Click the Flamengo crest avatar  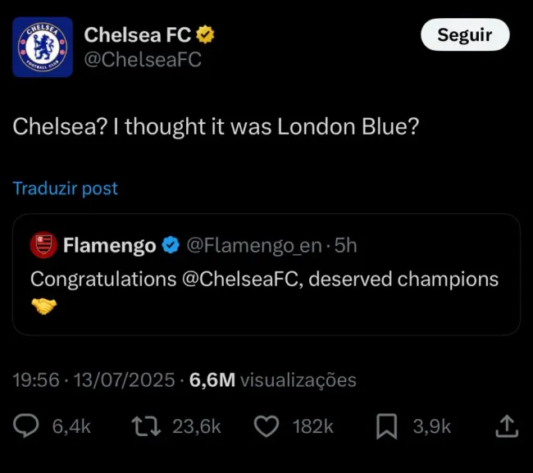pos(43,244)
